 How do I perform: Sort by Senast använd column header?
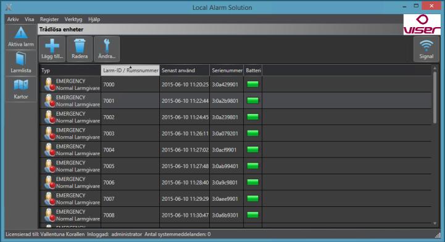click(x=185, y=70)
